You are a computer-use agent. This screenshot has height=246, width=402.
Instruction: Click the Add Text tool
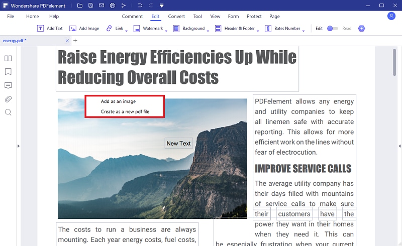(50, 29)
